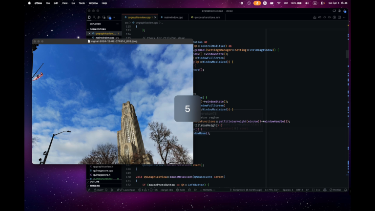Open the Search view icon
Screen dimensions: 375x211
(94, 17)
